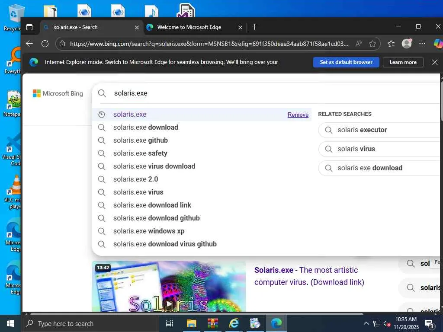The image size is (443, 332).
Task: Pick solaris.exe download virus github suggestion
Action: point(202,244)
